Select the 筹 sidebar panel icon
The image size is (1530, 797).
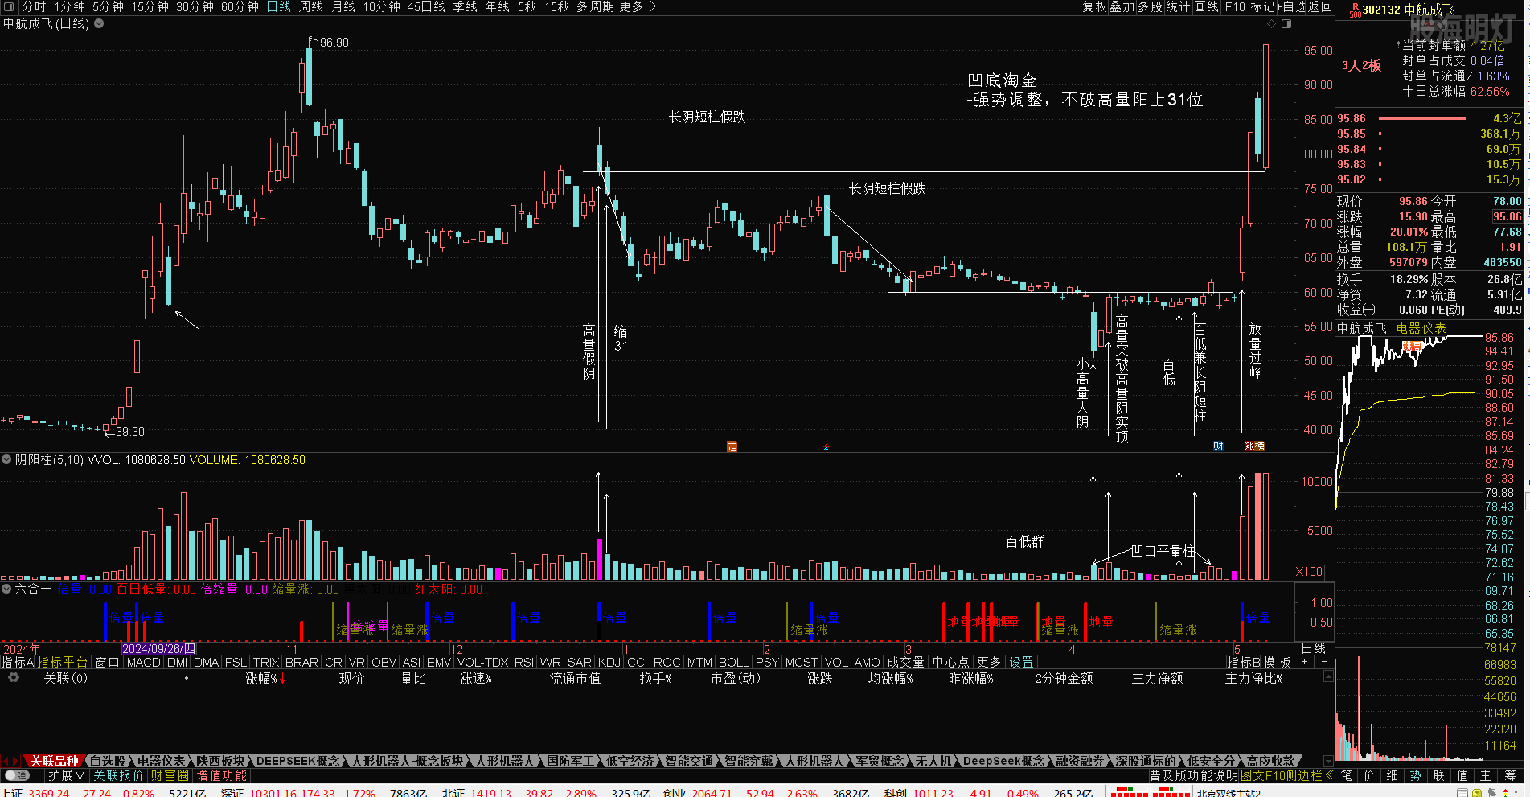pos(1510,775)
